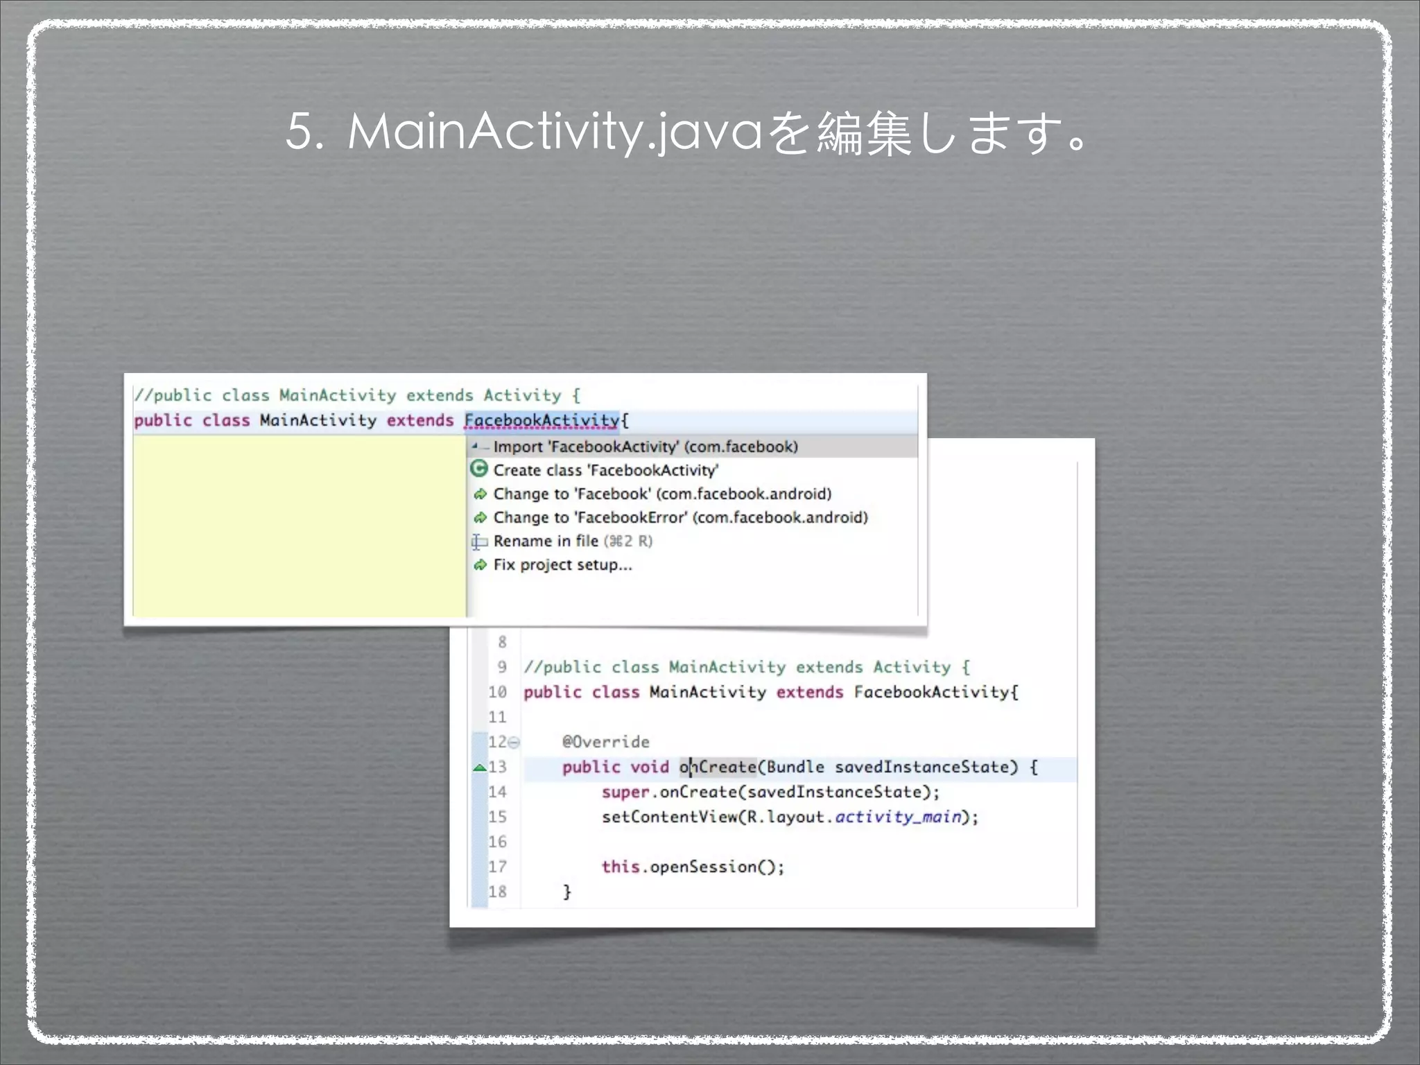Click the import icon beside Import 'FacebookActivity'
This screenshot has height=1065, width=1420.
pyautogui.click(x=480, y=447)
